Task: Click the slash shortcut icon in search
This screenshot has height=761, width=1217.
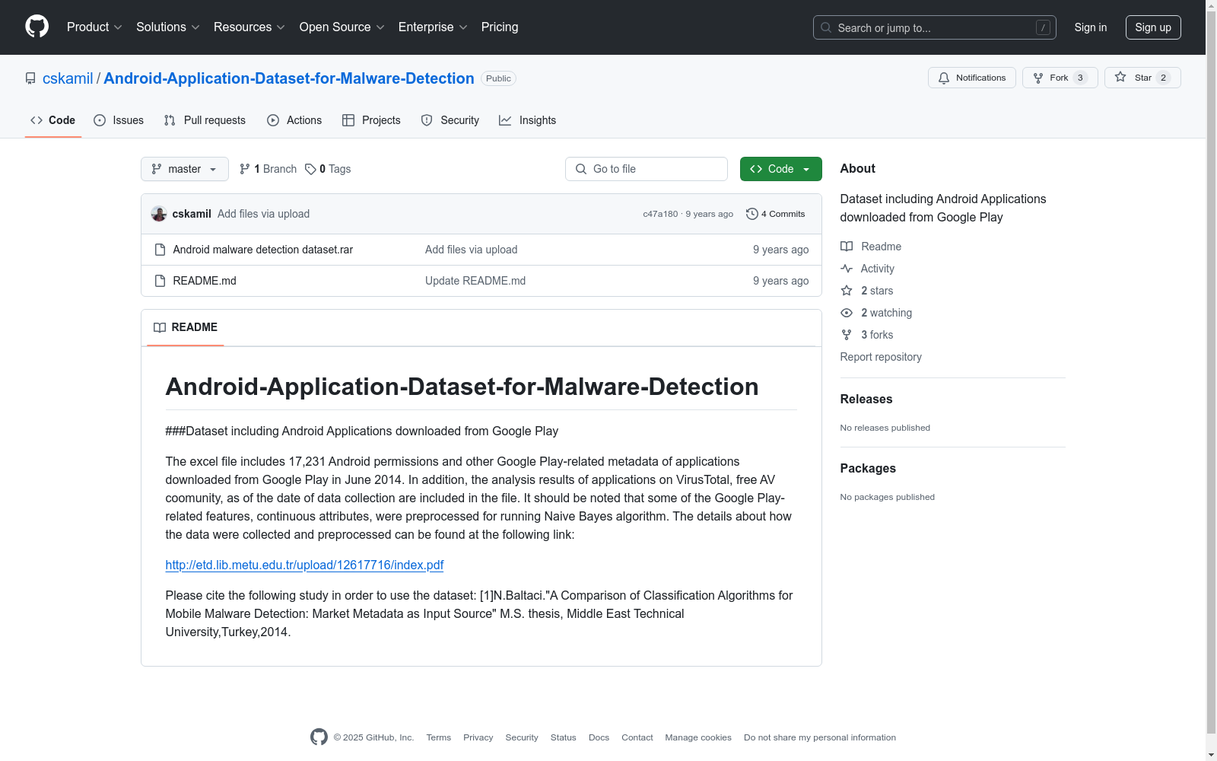Action: [x=1043, y=27]
